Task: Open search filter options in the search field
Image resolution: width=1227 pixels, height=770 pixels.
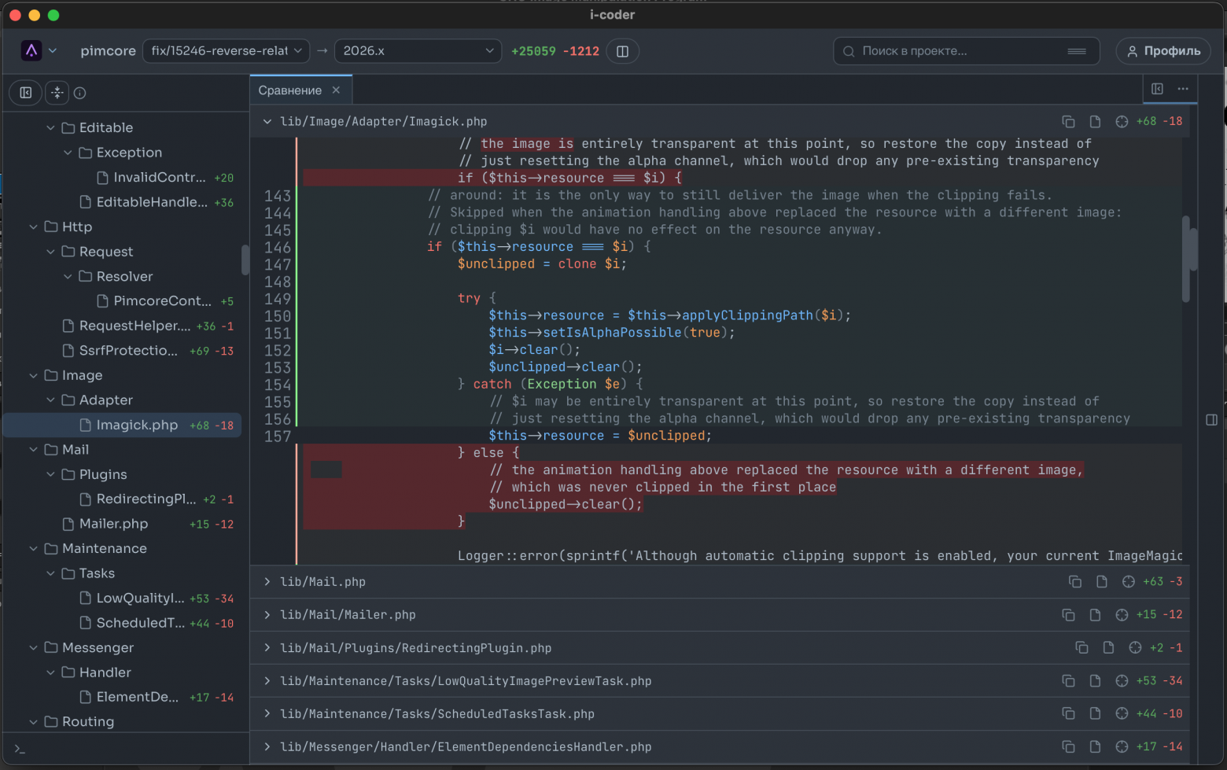Action: coord(1077,51)
